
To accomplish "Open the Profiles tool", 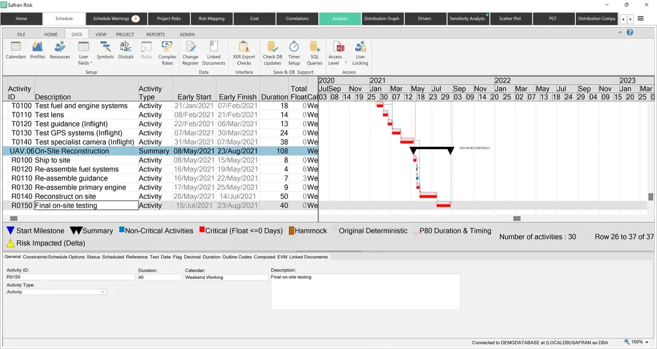I will [x=37, y=51].
